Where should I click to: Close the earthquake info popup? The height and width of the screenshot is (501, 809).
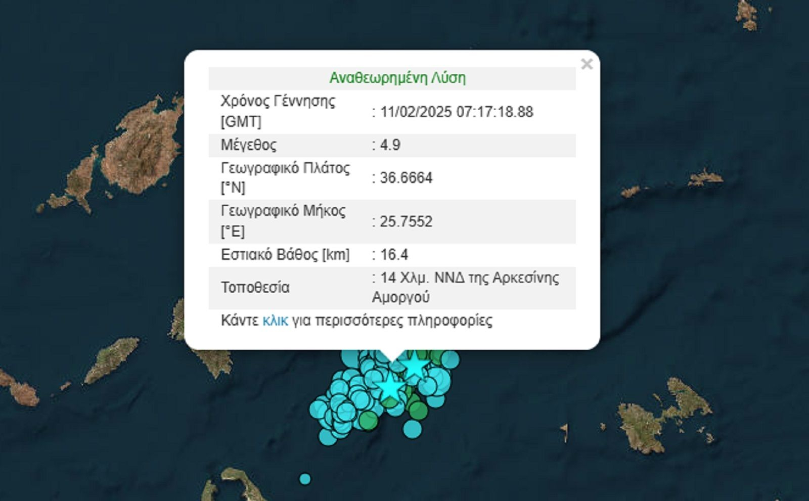[587, 64]
